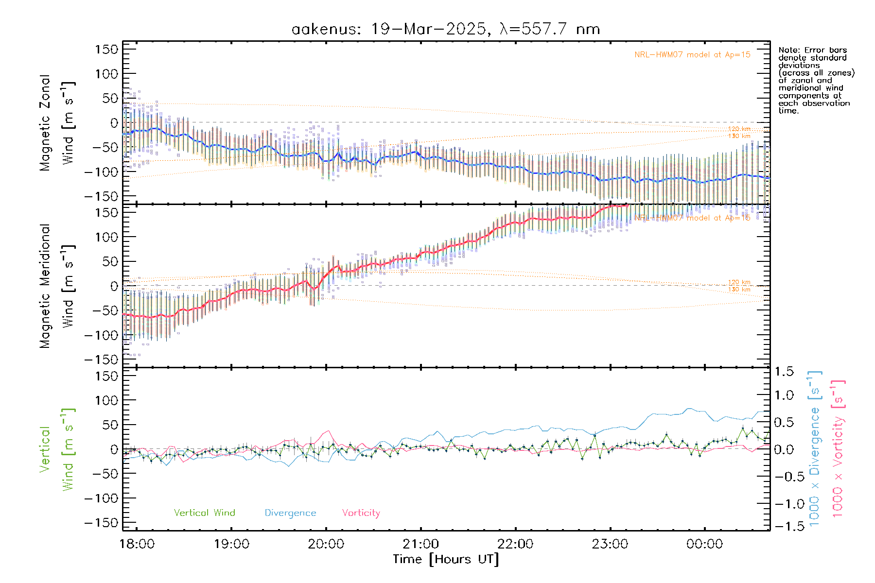Image resolution: width=875 pixels, height=583 pixels.
Task: Select the 00:00 time axis tick label
Action: [704, 544]
